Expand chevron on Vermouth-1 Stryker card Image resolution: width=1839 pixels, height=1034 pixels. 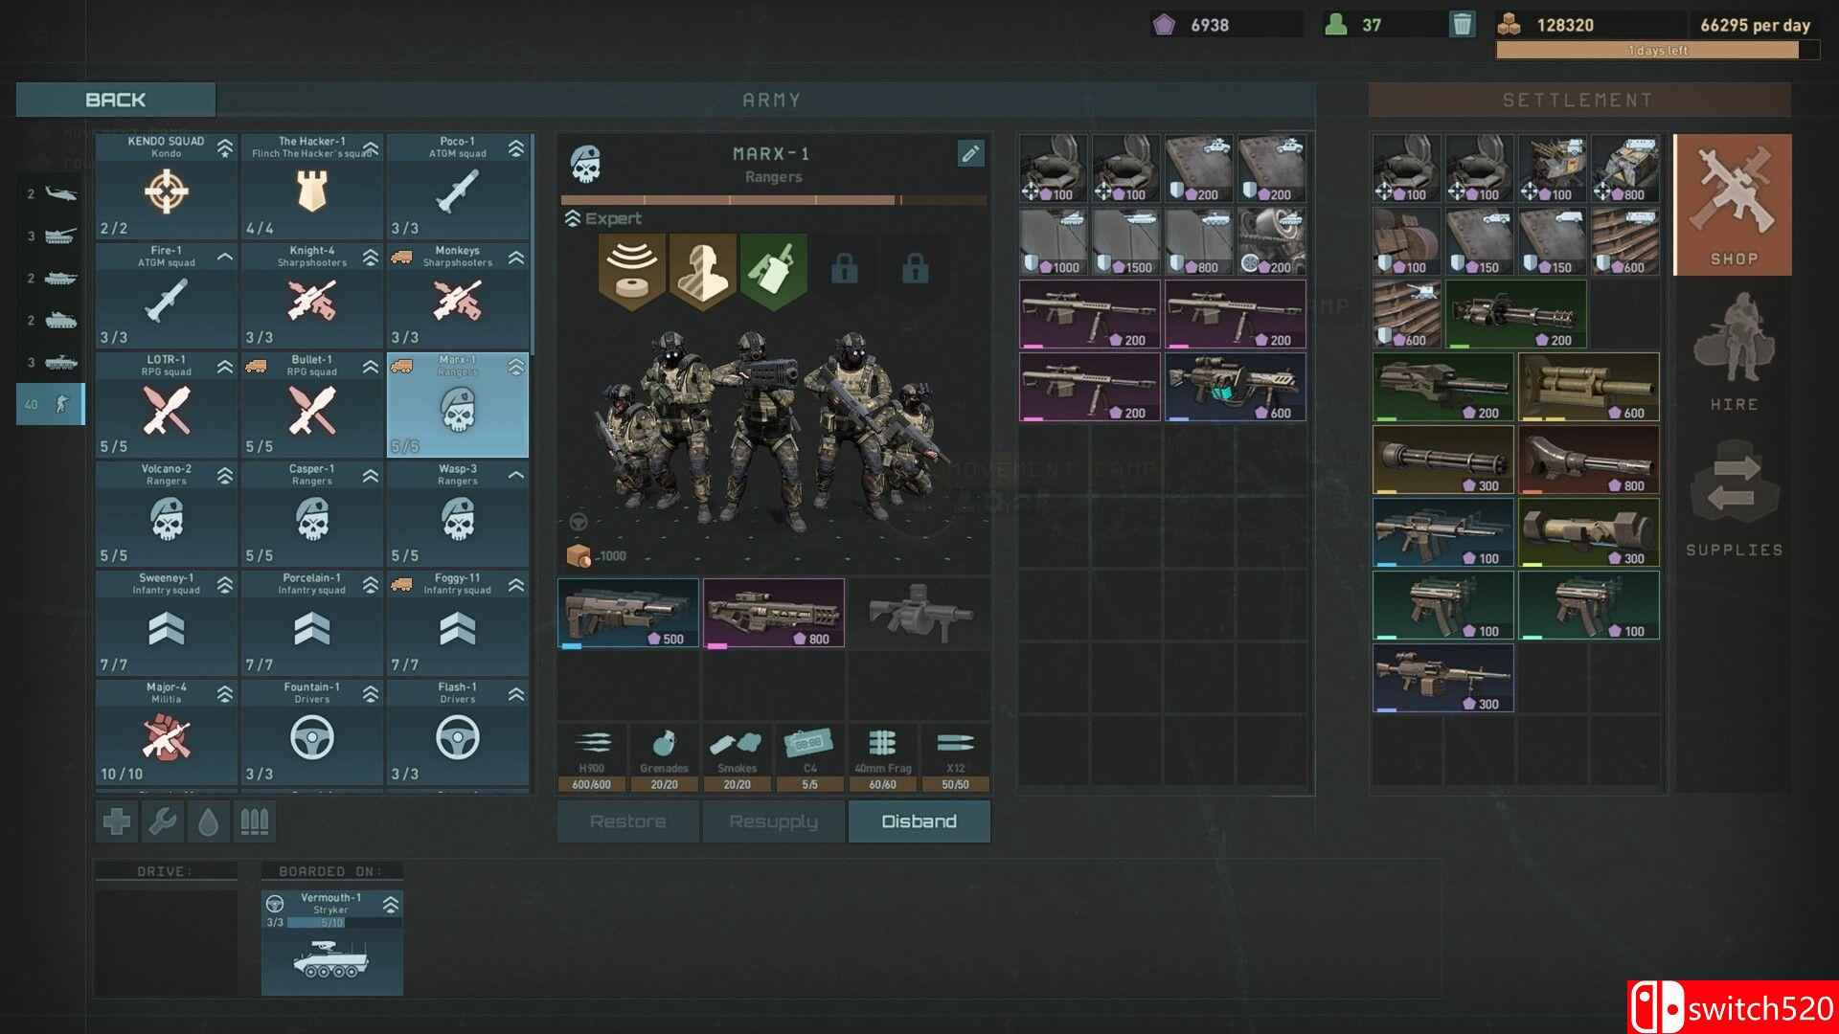391,904
